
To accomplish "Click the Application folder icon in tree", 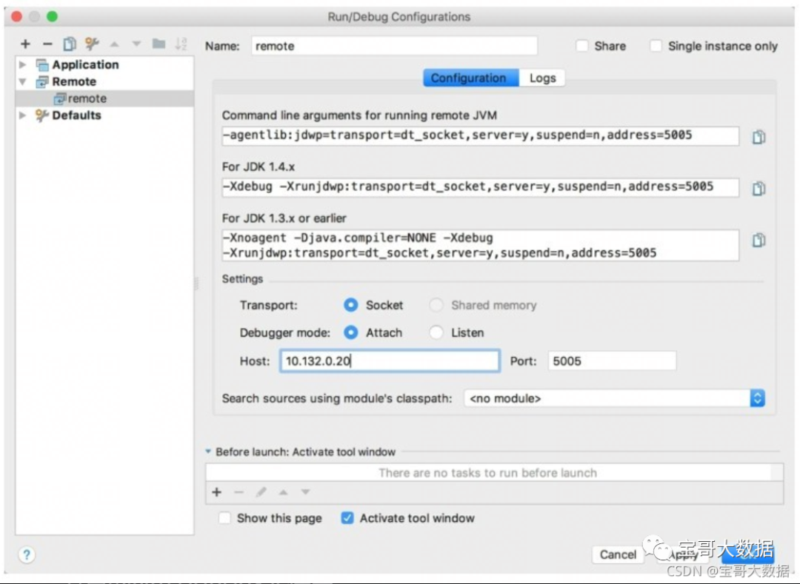I will [x=42, y=64].
